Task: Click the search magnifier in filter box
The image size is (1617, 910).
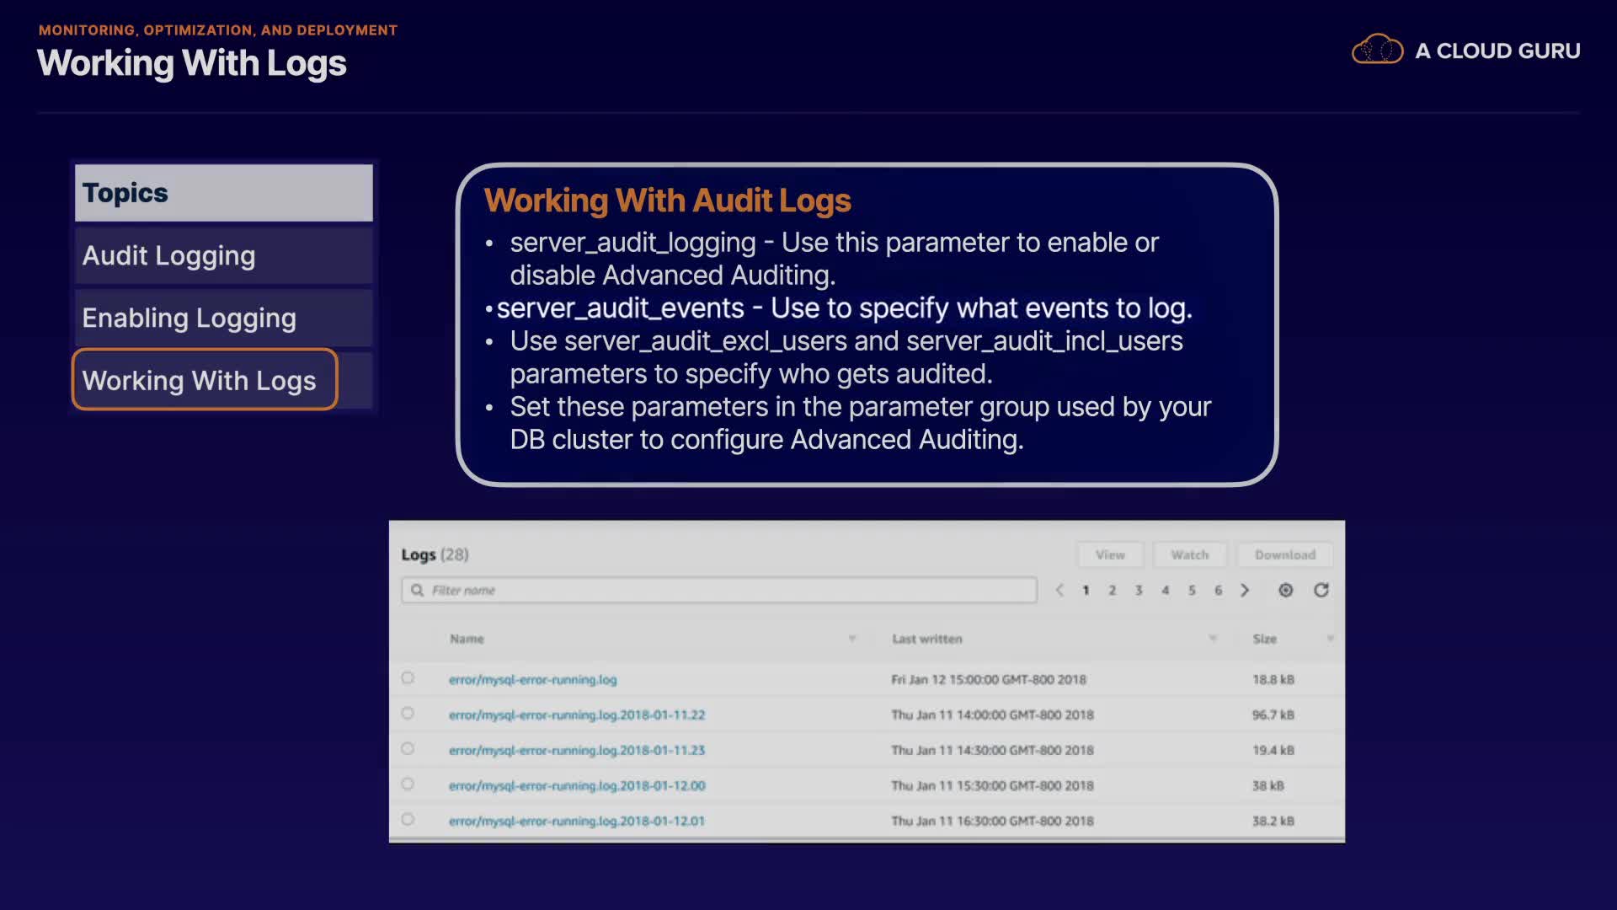Action: (417, 590)
